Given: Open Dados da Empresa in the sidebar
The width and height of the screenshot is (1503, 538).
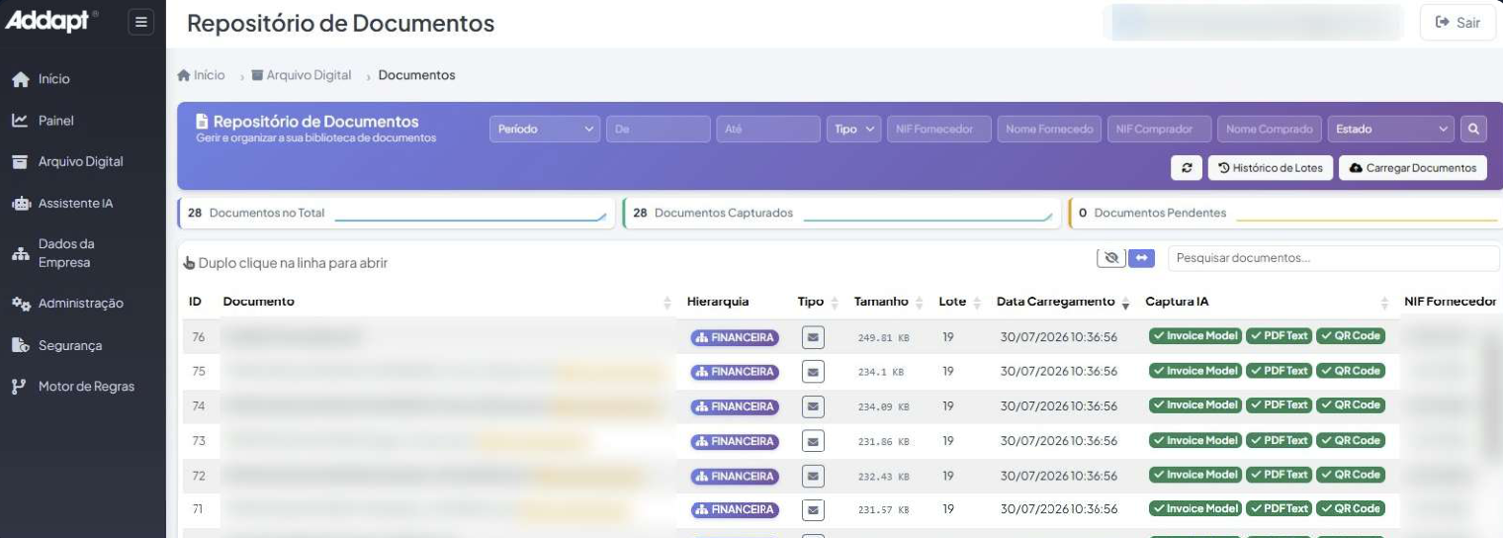Looking at the screenshot, I should pyautogui.click(x=53, y=253).
